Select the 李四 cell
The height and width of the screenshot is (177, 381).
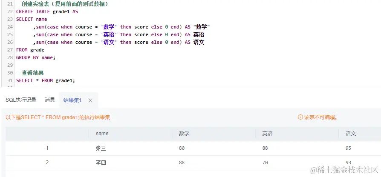click(101, 163)
